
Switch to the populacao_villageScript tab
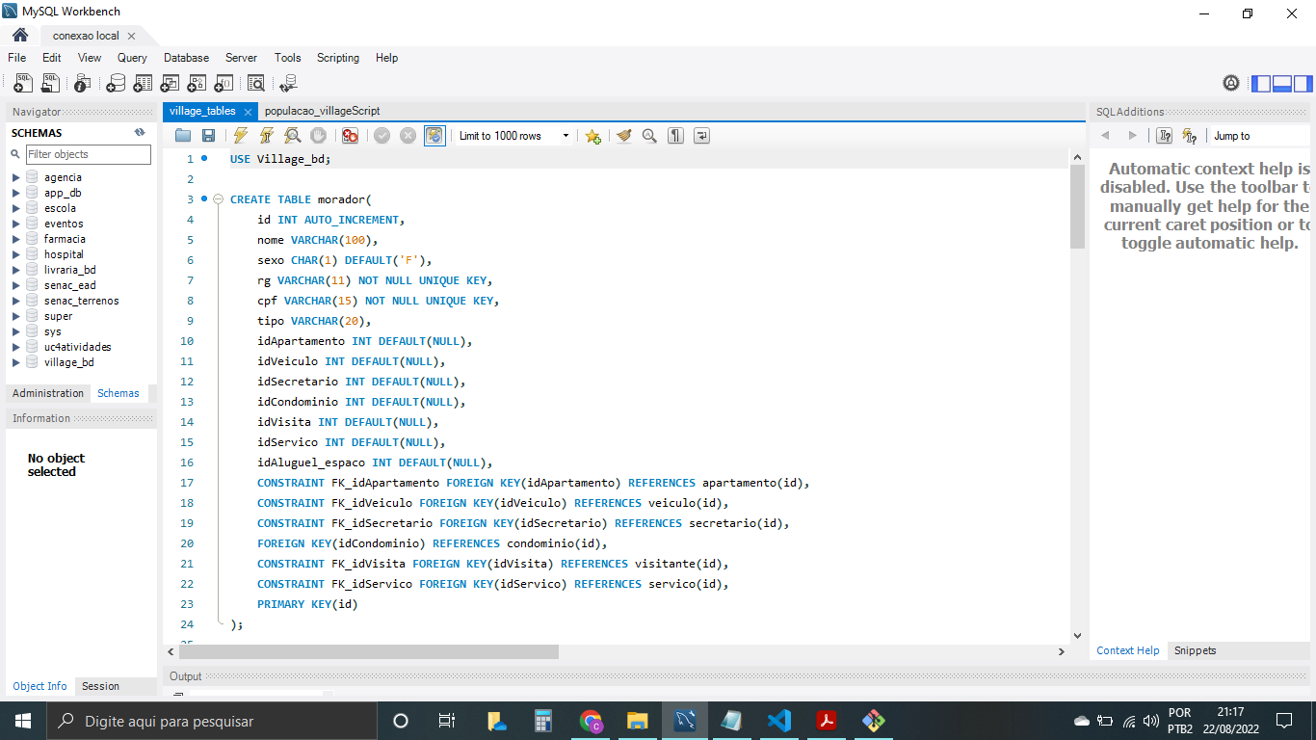click(x=323, y=111)
